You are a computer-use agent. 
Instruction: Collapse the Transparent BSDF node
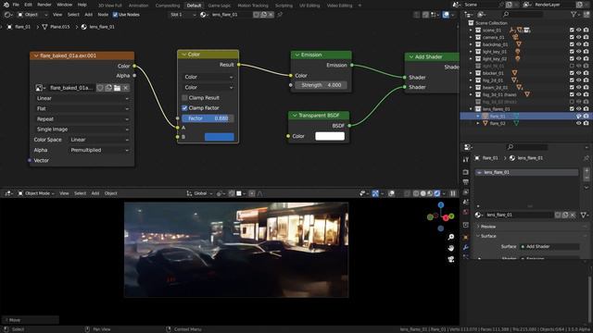[295, 115]
